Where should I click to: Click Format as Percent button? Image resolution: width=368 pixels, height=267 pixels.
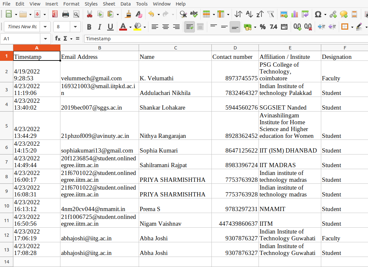tap(263, 27)
